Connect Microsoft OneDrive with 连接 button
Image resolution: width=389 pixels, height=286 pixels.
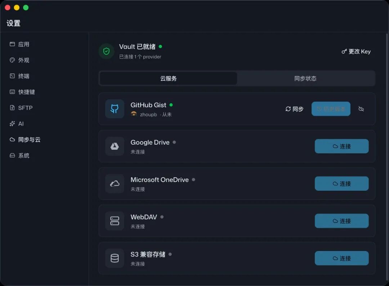point(341,184)
